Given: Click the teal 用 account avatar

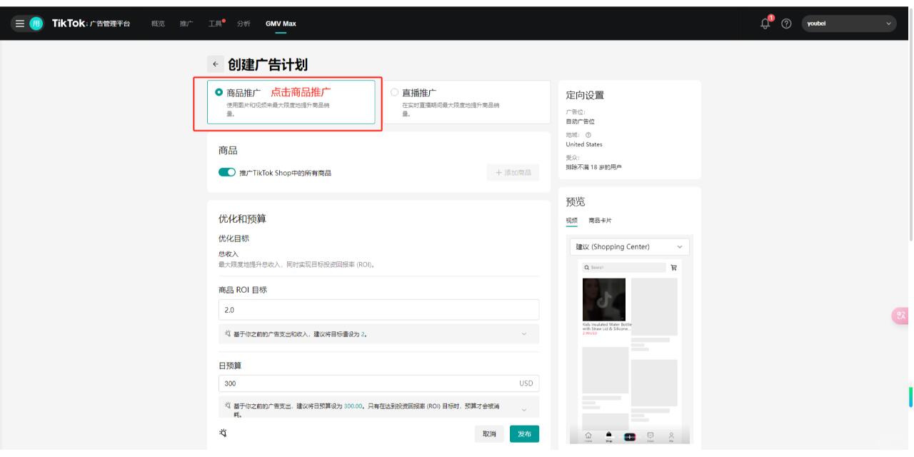Looking at the screenshot, I should click(35, 24).
